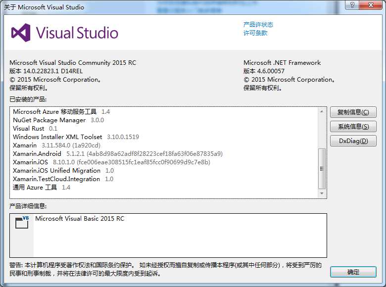Click the 产品详细信息 label

(28, 206)
